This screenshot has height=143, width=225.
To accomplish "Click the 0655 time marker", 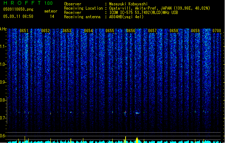I will click(x=110, y=31).
